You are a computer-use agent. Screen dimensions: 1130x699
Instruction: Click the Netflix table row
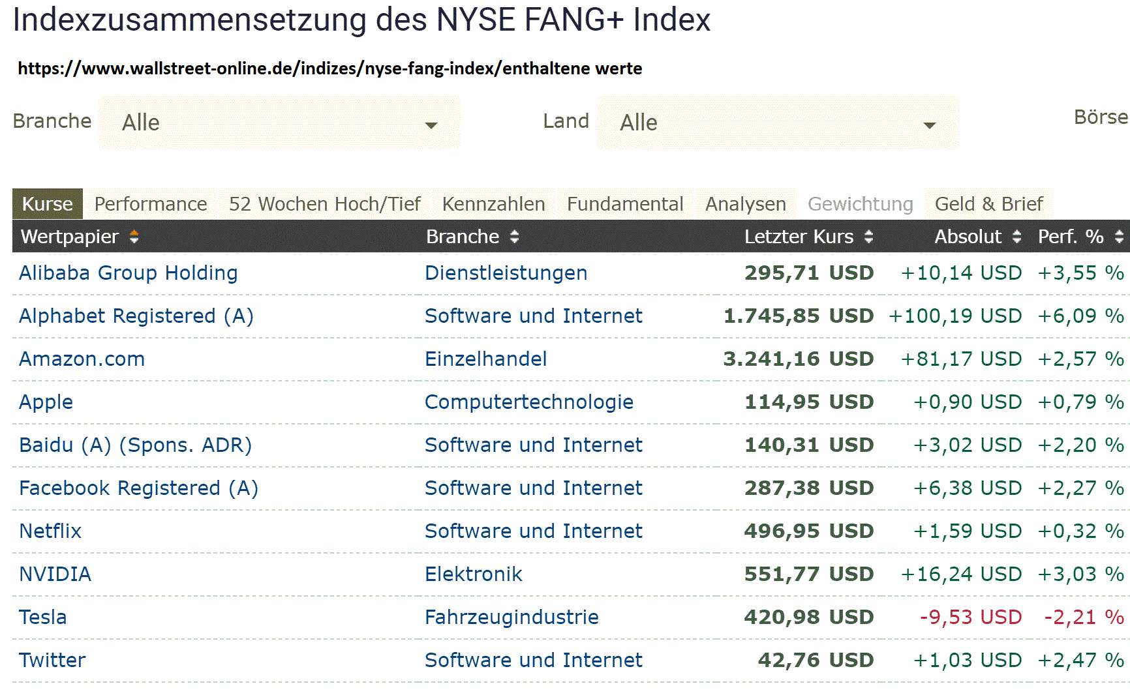pyautogui.click(x=50, y=531)
